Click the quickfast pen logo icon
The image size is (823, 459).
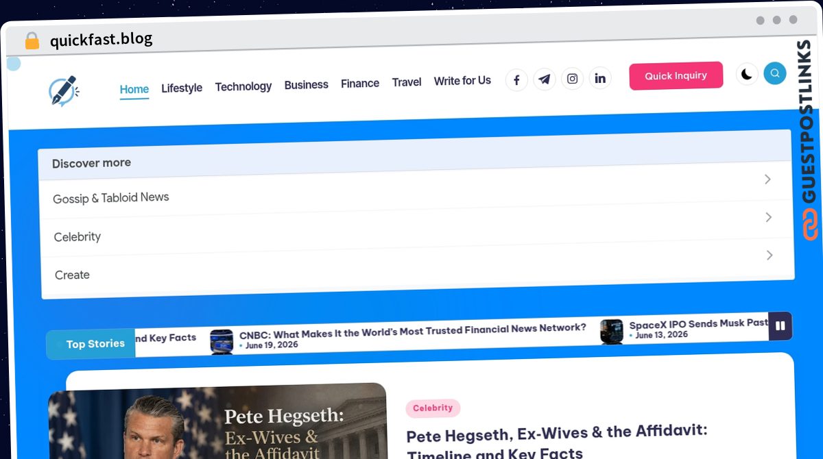pos(64,91)
